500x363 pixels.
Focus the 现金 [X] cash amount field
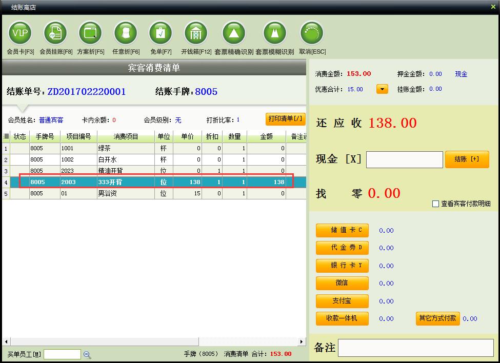[404, 159]
